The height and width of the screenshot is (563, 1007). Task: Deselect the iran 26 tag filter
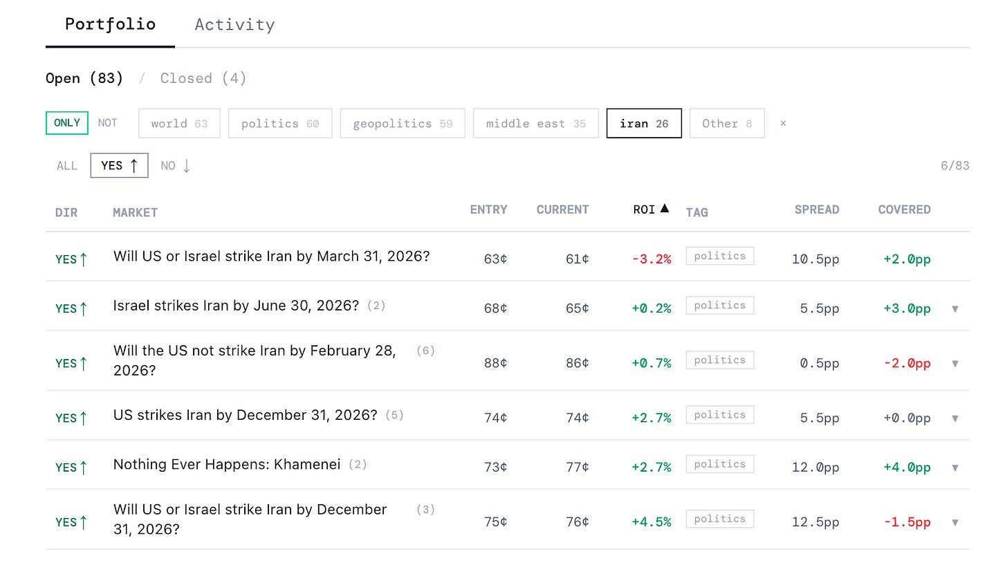pyautogui.click(x=644, y=123)
